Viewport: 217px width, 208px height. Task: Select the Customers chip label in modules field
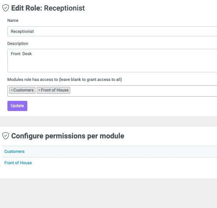pos(23,90)
